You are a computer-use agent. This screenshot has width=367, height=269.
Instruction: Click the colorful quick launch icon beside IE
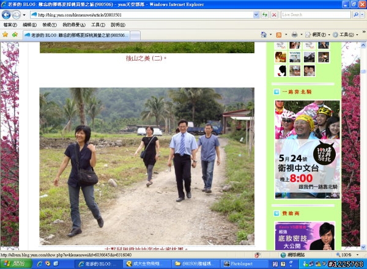click(48, 264)
